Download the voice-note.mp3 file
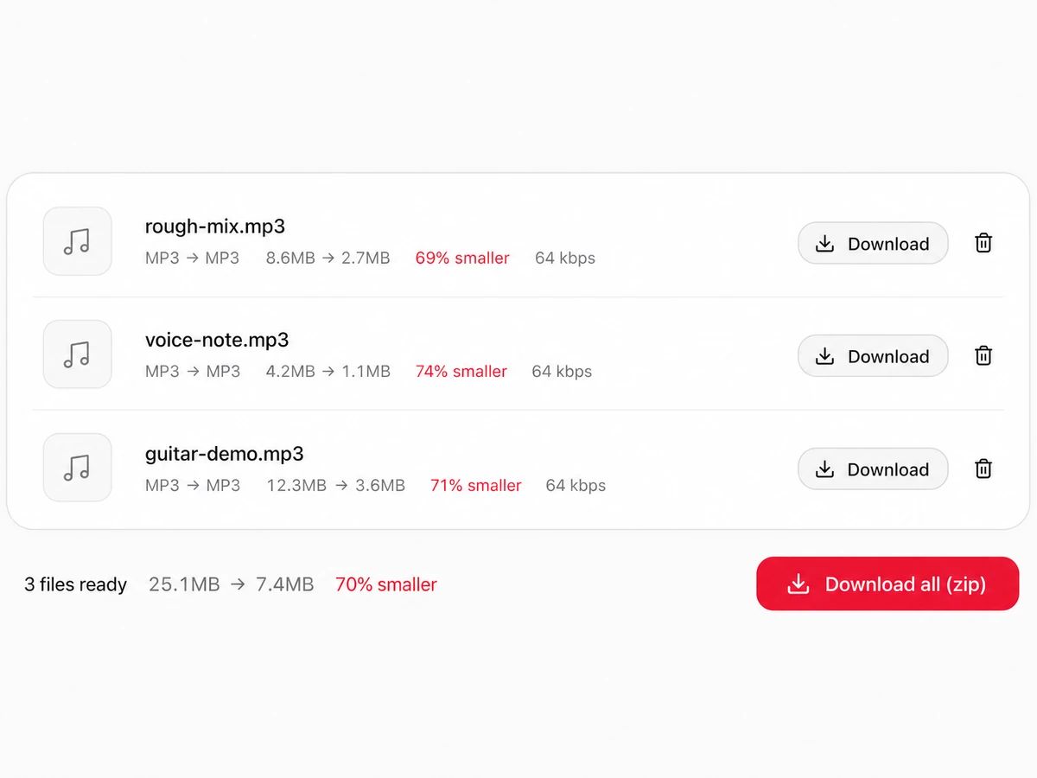This screenshot has height=778, width=1037. [873, 356]
